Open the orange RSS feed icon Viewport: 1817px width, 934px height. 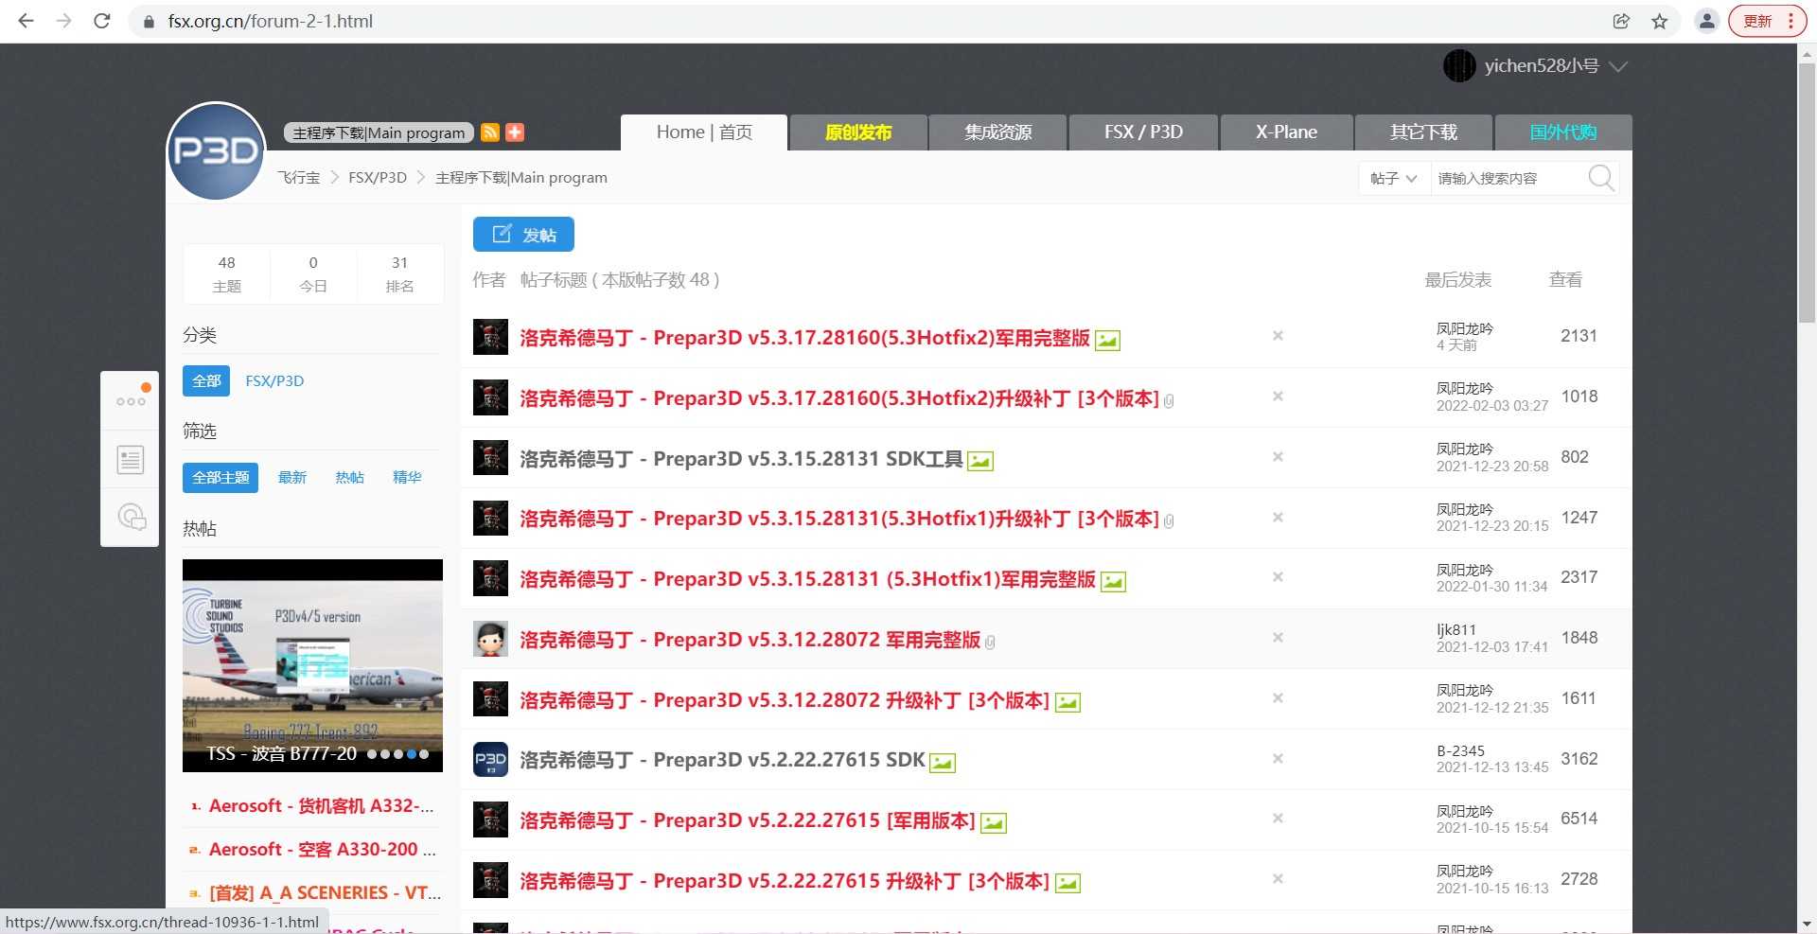tap(490, 132)
